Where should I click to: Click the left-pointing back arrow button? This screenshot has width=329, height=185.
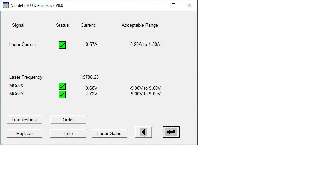pos(144,132)
